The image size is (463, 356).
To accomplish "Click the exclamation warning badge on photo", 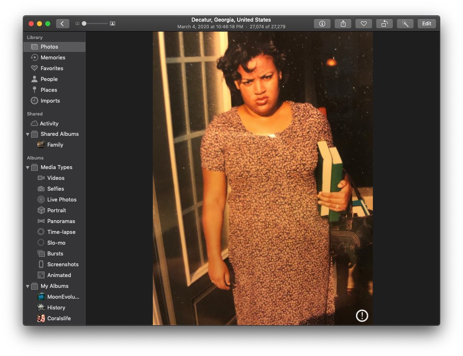I will pos(362,316).
